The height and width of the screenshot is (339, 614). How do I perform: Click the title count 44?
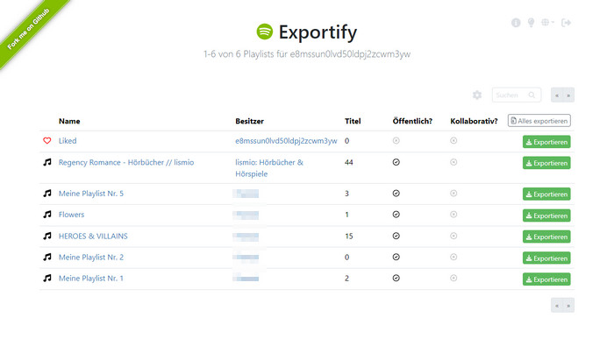tap(348, 162)
